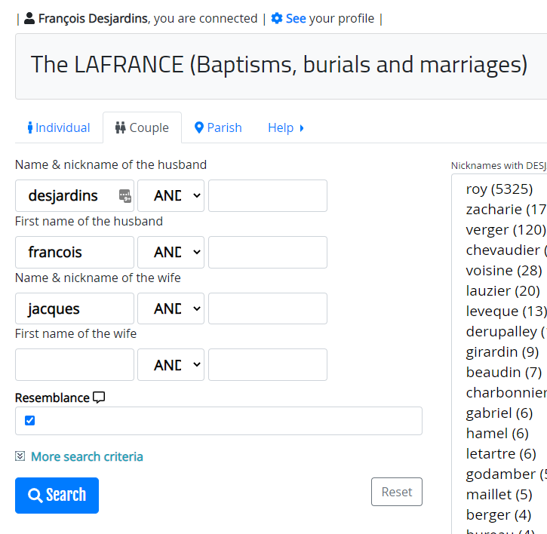Click husband first name field containing francois

pos(75,252)
